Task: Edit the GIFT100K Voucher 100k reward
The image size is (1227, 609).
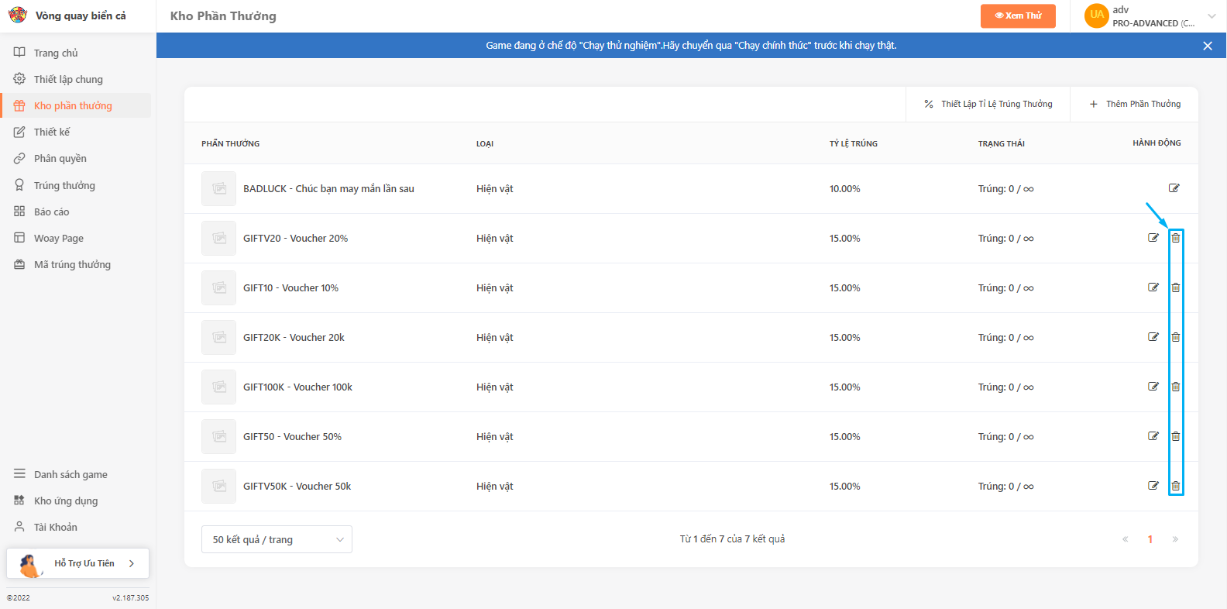Action: (1153, 387)
